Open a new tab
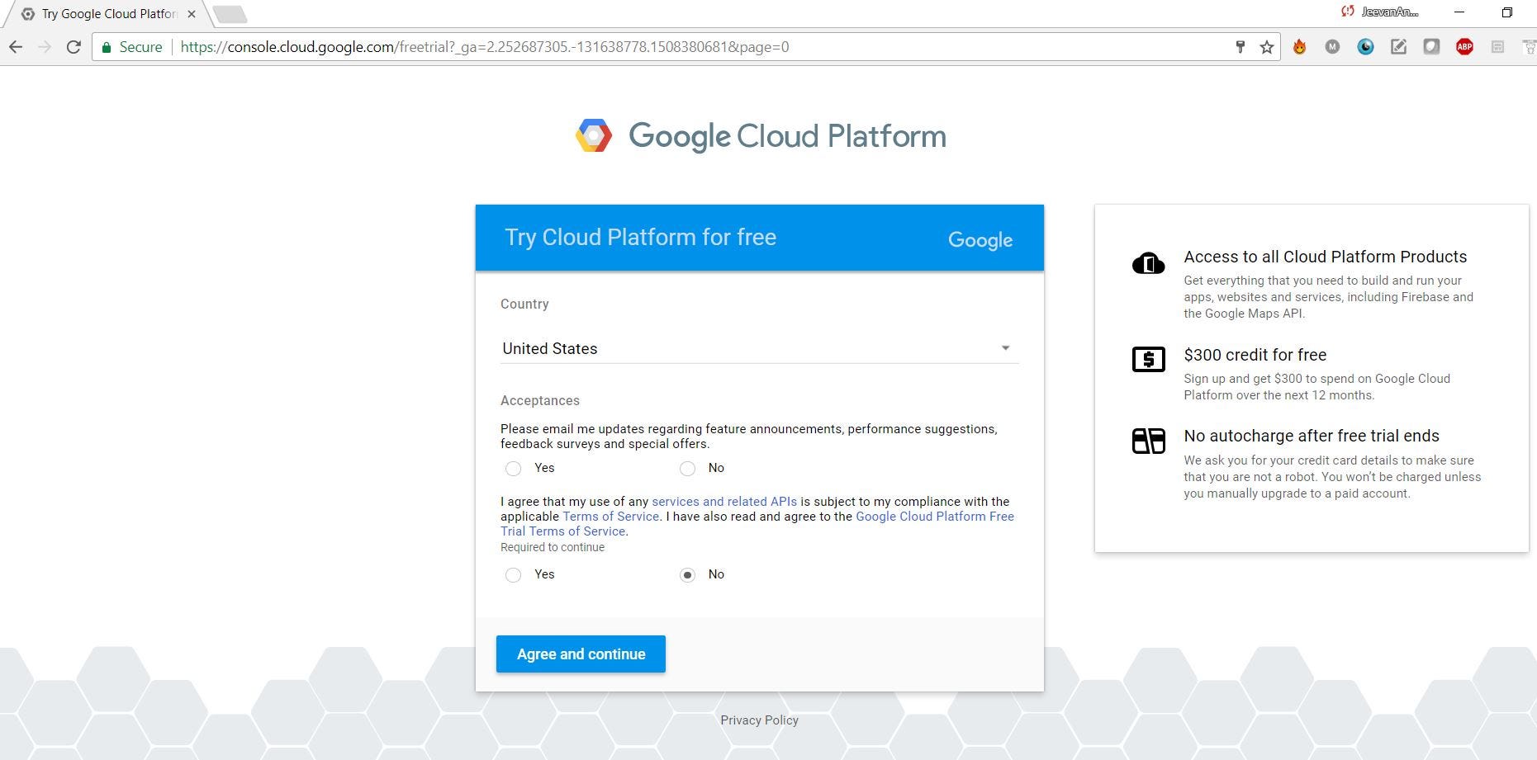 (x=230, y=14)
